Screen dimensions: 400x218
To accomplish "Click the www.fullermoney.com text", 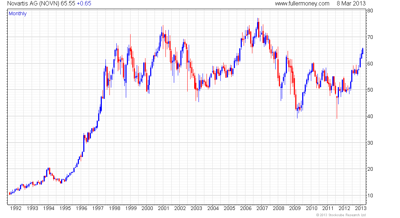I will pyautogui.click(x=302, y=4).
